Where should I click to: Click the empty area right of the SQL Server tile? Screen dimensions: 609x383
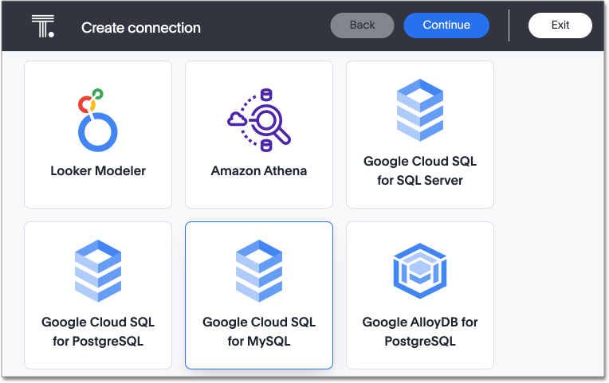pyautogui.click(x=548, y=134)
